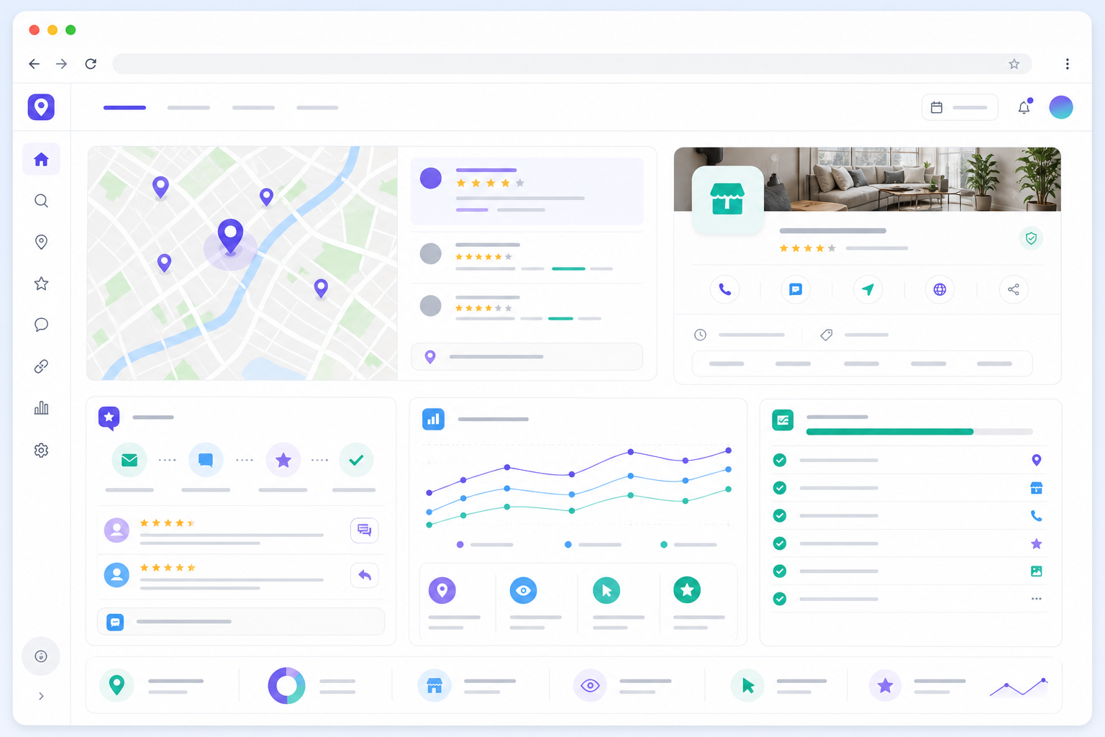The width and height of the screenshot is (1105, 737).
Task: Click the website globe action button
Action: point(940,289)
